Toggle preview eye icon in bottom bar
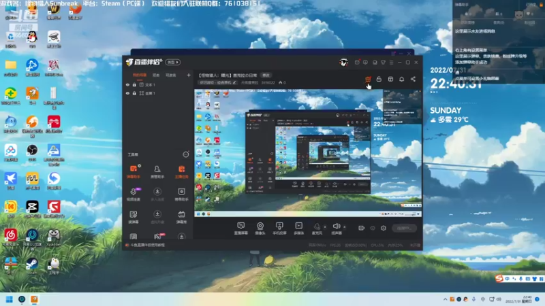545x306 pixels. click(x=373, y=228)
